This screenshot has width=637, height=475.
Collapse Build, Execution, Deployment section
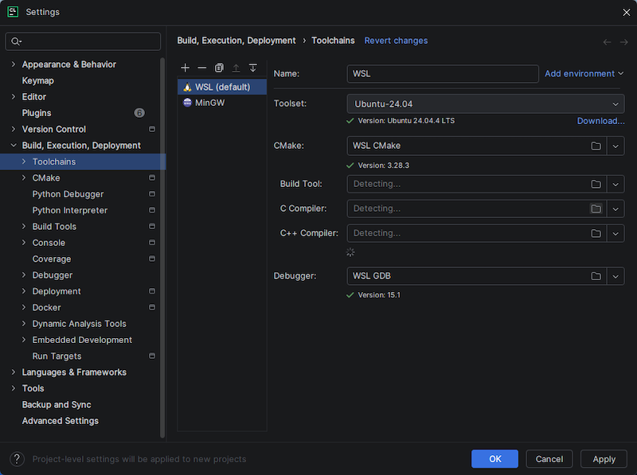pyautogui.click(x=14, y=146)
